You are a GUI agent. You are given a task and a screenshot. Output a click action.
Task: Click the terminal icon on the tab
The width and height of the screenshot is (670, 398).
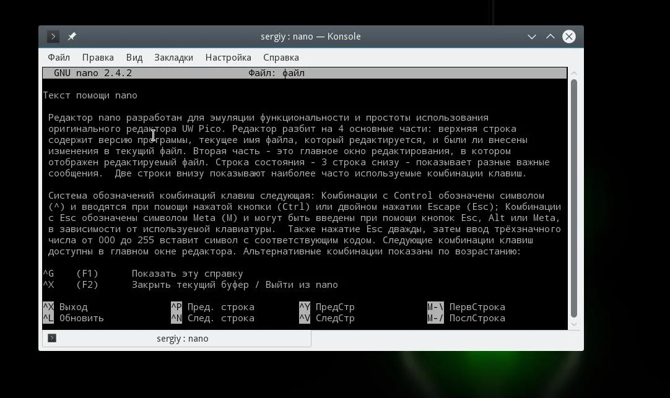[52, 338]
